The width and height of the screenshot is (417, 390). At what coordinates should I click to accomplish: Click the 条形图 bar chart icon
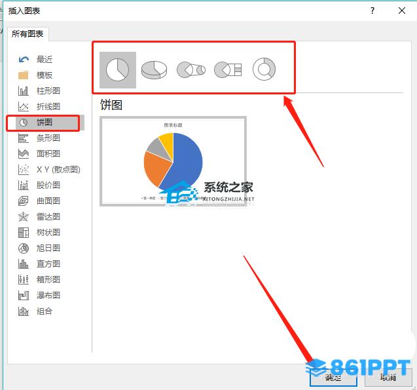(24, 138)
